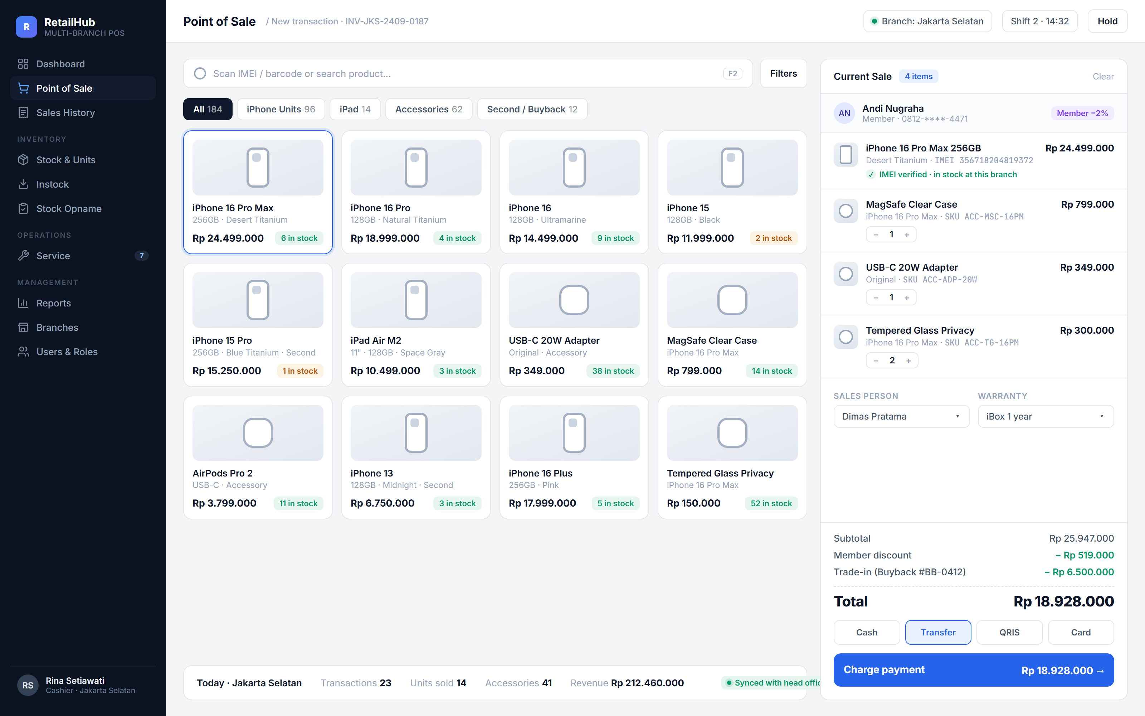Open Branch Jakarta Selatan selector
The height and width of the screenshot is (716, 1145).
pyautogui.click(x=927, y=21)
